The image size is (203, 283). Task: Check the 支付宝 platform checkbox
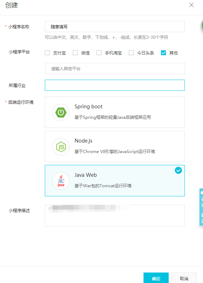pos(47,53)
